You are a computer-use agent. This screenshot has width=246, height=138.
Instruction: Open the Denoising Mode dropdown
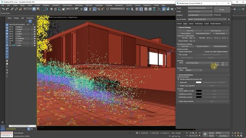[x=199, y=63]
